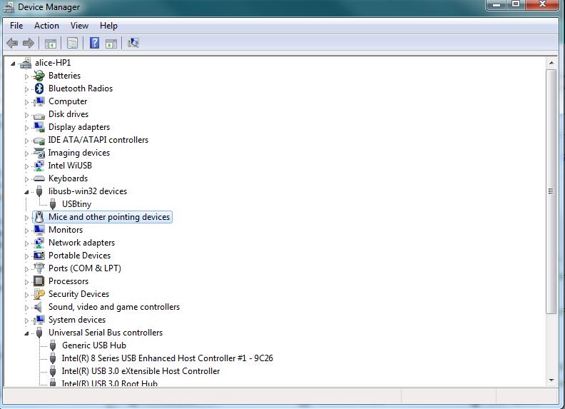Click Scan for hardware changes icon
565x409 pixels.
pos(133,43)
